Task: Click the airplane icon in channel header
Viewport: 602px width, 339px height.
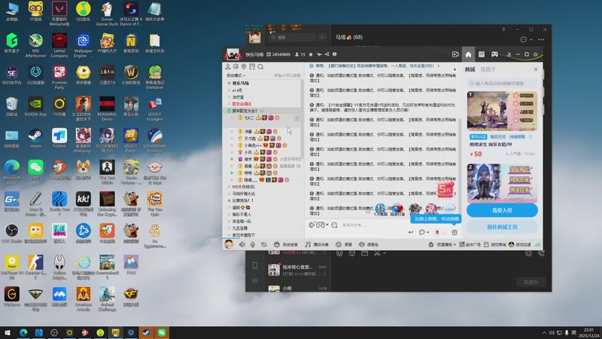Action: [x=318, y=54]
